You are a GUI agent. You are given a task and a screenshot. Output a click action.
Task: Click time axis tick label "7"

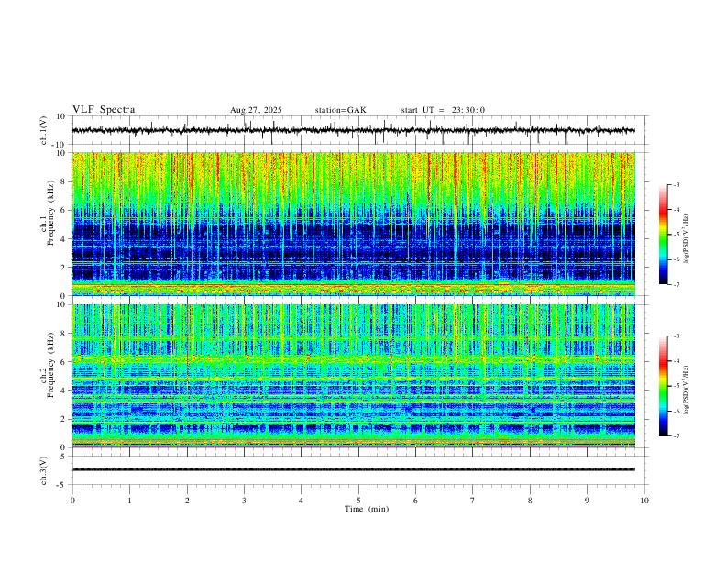tap(473, 500)
